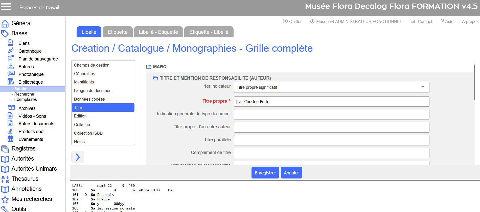480x212 pixels.
Task: Click the Mes recherches star icon
Action: coord(5,199)
